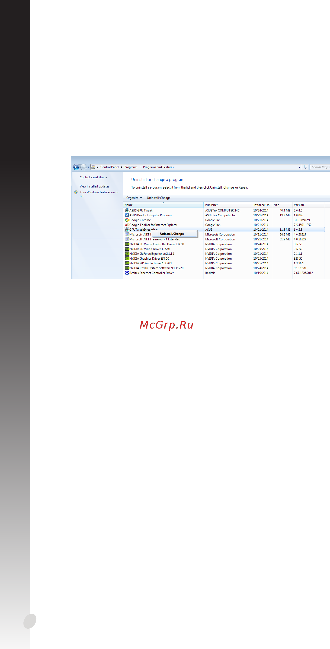Viewport: 330px width, 649px height.
Task: Select Microsoft .NET Framework 4 Extended entry
Action: point(224,239)
